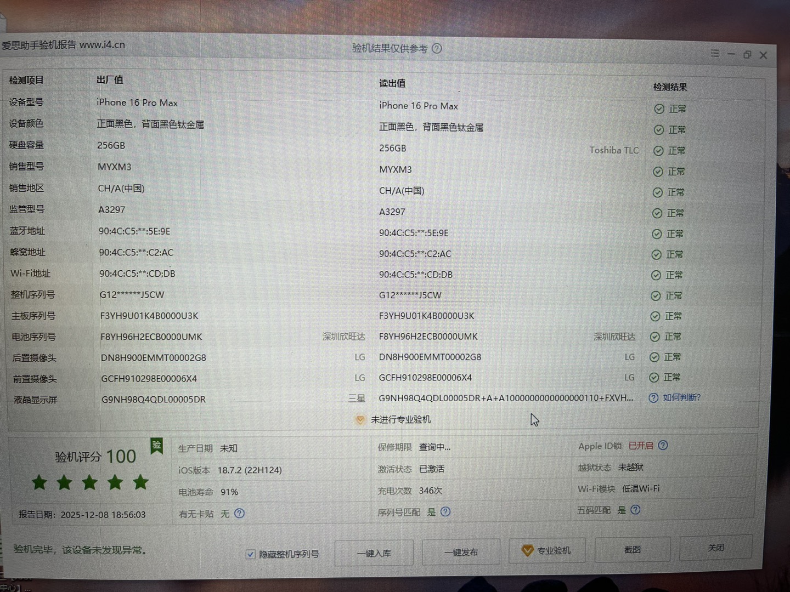Viewport: 790px width, 592px height.
Task: Click question icon beside 有无卡贴
Action: [239, 513]
